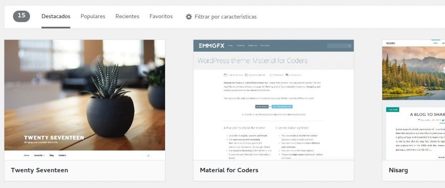Screen dimensions: 445x188
Task: Open the Nisarg theme preview image
Action: 413,100
